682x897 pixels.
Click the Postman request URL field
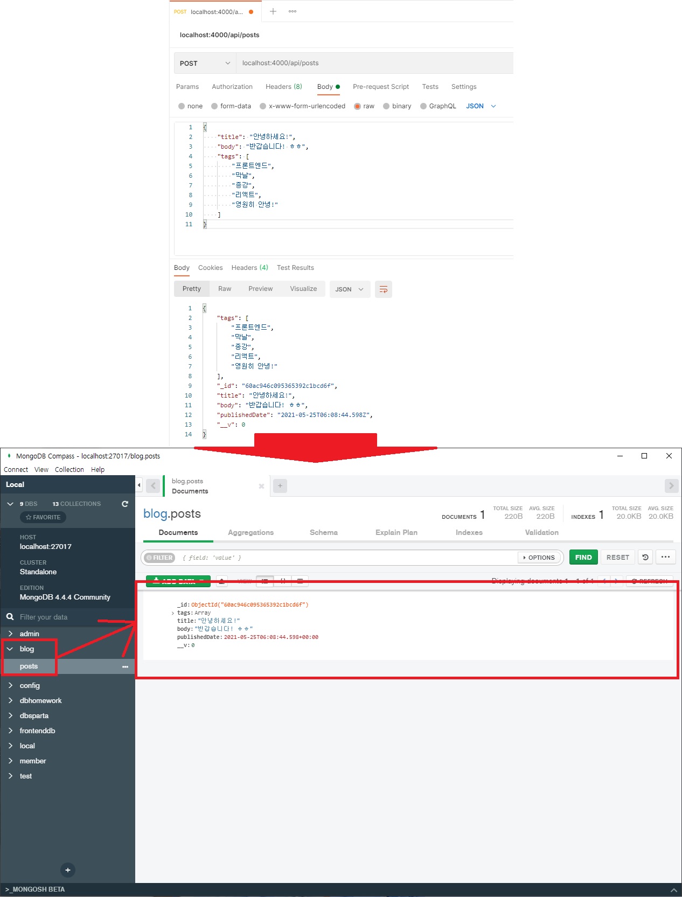tap(375, 63)
